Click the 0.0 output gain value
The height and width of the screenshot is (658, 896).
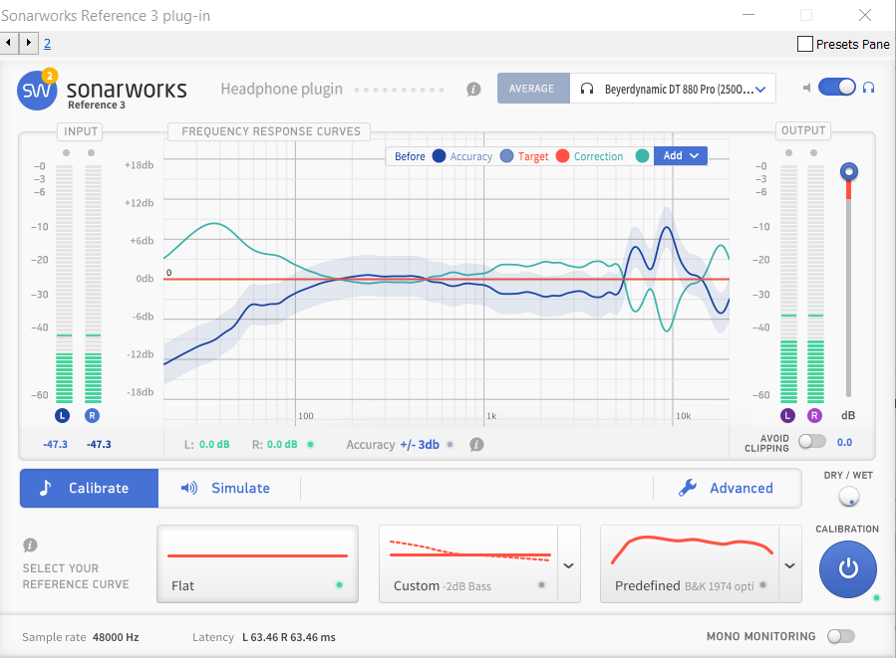[844, 442]
